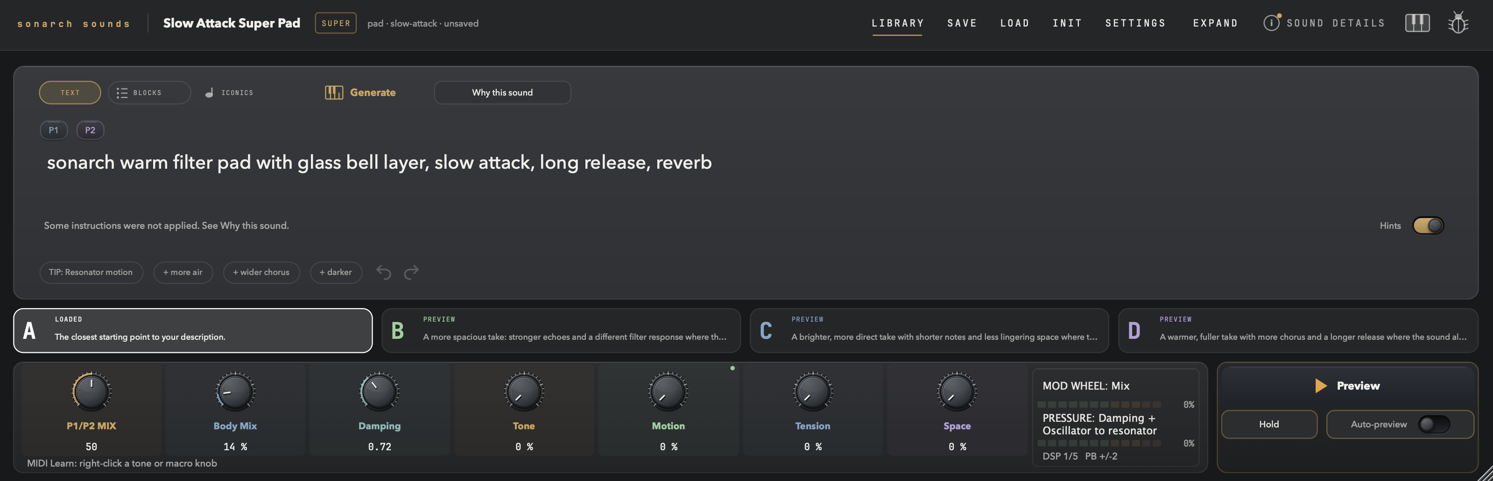Enable the Auto-preview switch

click(x=1433, y=424)
